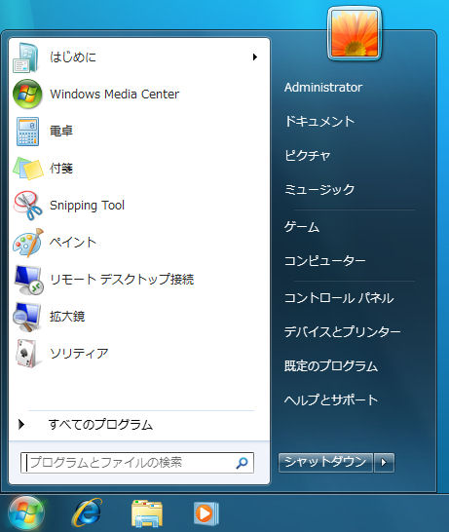Open the shutdown options arrow menu
Screen dimensions: 449x532
tap(384, 463)
